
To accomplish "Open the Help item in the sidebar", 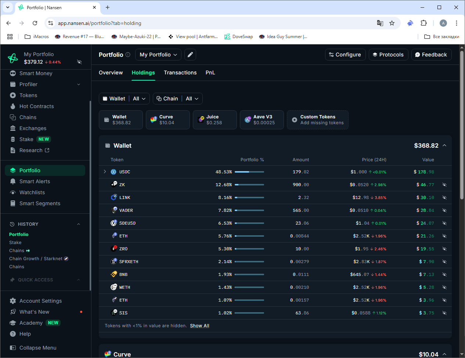I will pos(25,334).
